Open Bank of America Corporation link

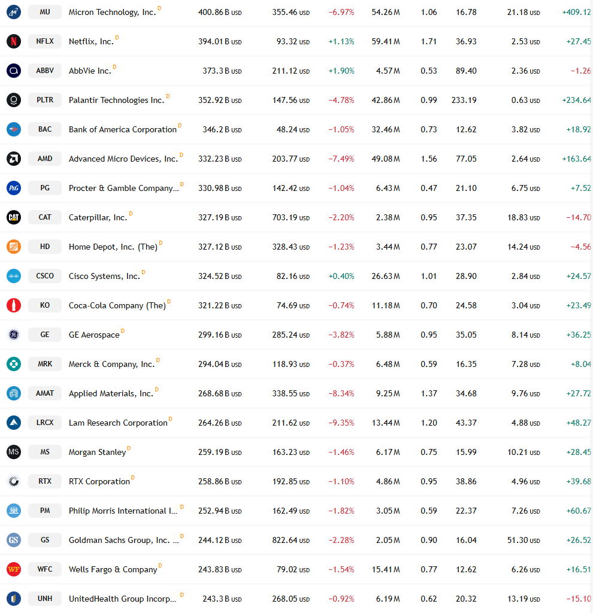[123, 129]
